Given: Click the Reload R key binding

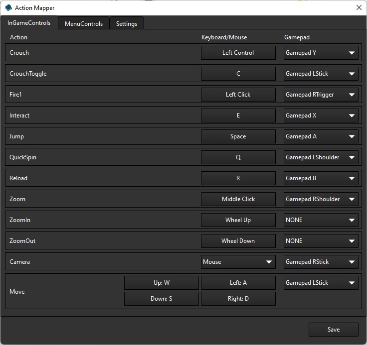Looking at the screenshot, I should [238, 178].
